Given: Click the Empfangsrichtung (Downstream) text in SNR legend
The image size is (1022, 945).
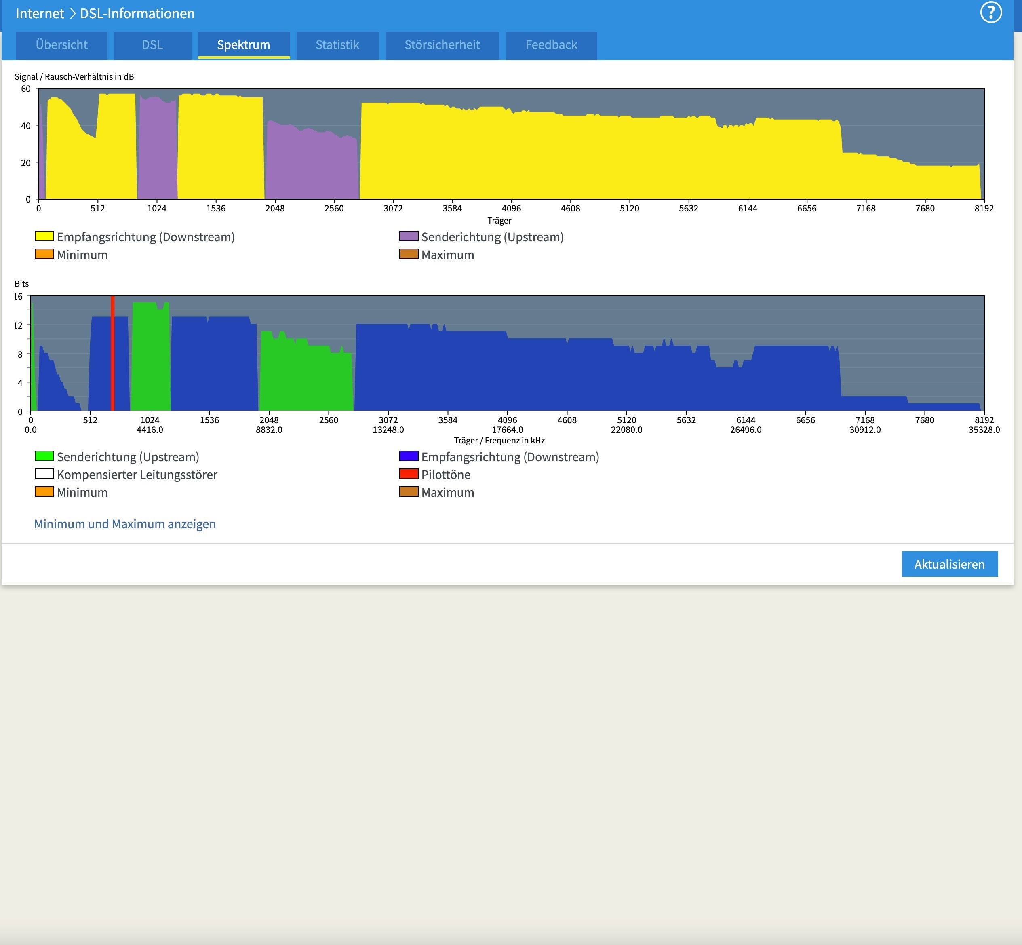Looking at the screenshot, I should coord(146,237).
